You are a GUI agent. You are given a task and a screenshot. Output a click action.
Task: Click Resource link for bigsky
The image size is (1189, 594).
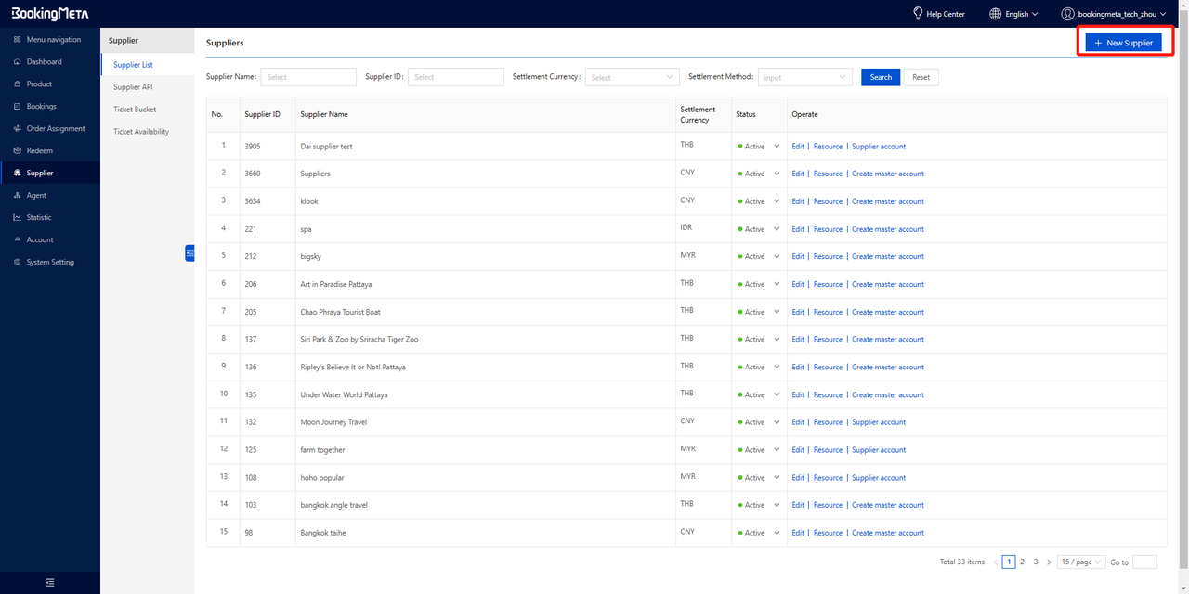tap(828, 257)
